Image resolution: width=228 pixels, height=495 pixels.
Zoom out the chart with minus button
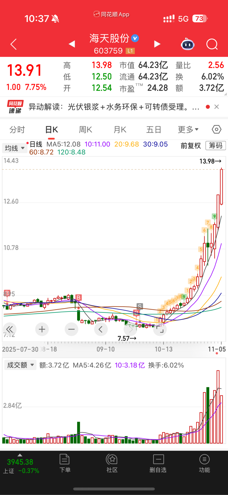pos(71,329)
